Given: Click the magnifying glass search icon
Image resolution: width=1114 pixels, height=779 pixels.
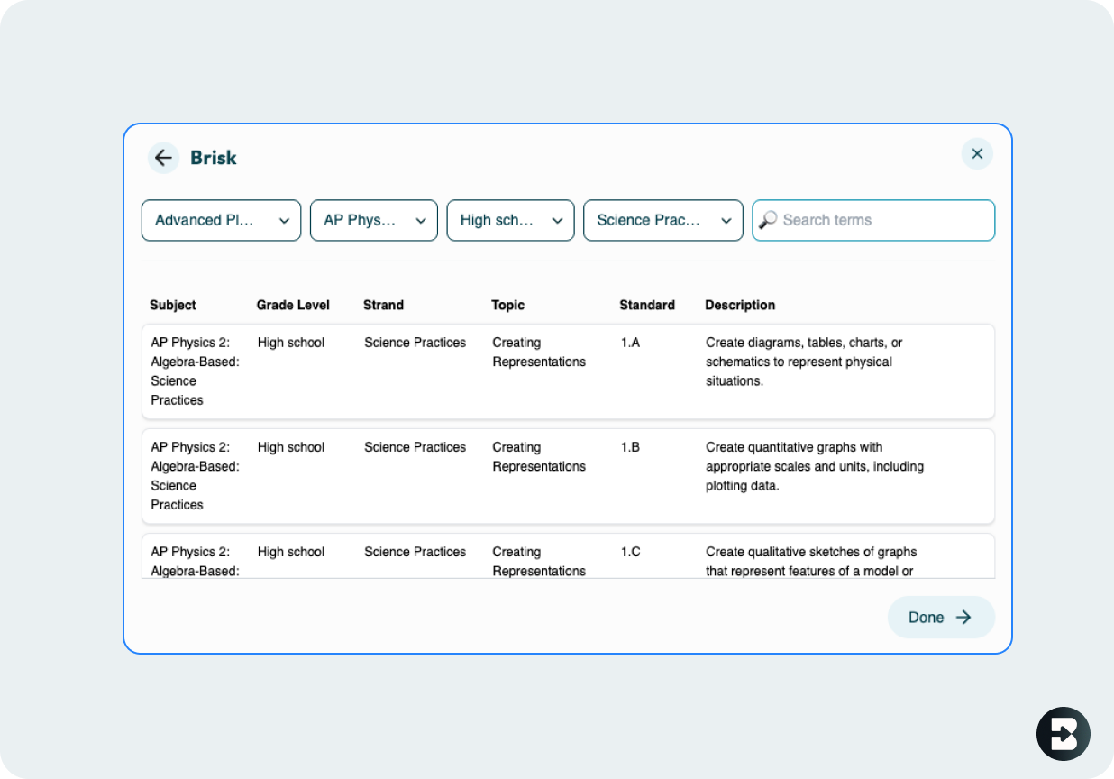Looking at the screenshot, I should pyautogui.click(x=768, y=220).
